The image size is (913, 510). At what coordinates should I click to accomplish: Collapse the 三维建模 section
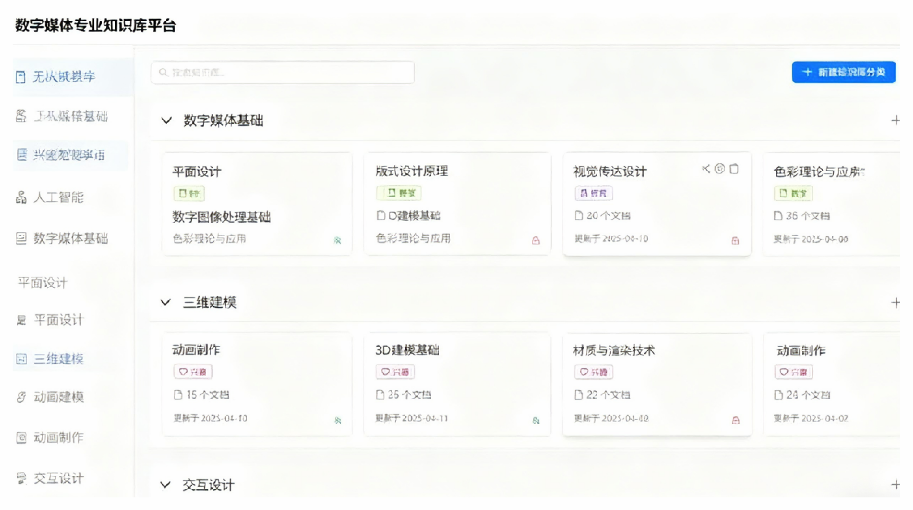coord(166,303)
